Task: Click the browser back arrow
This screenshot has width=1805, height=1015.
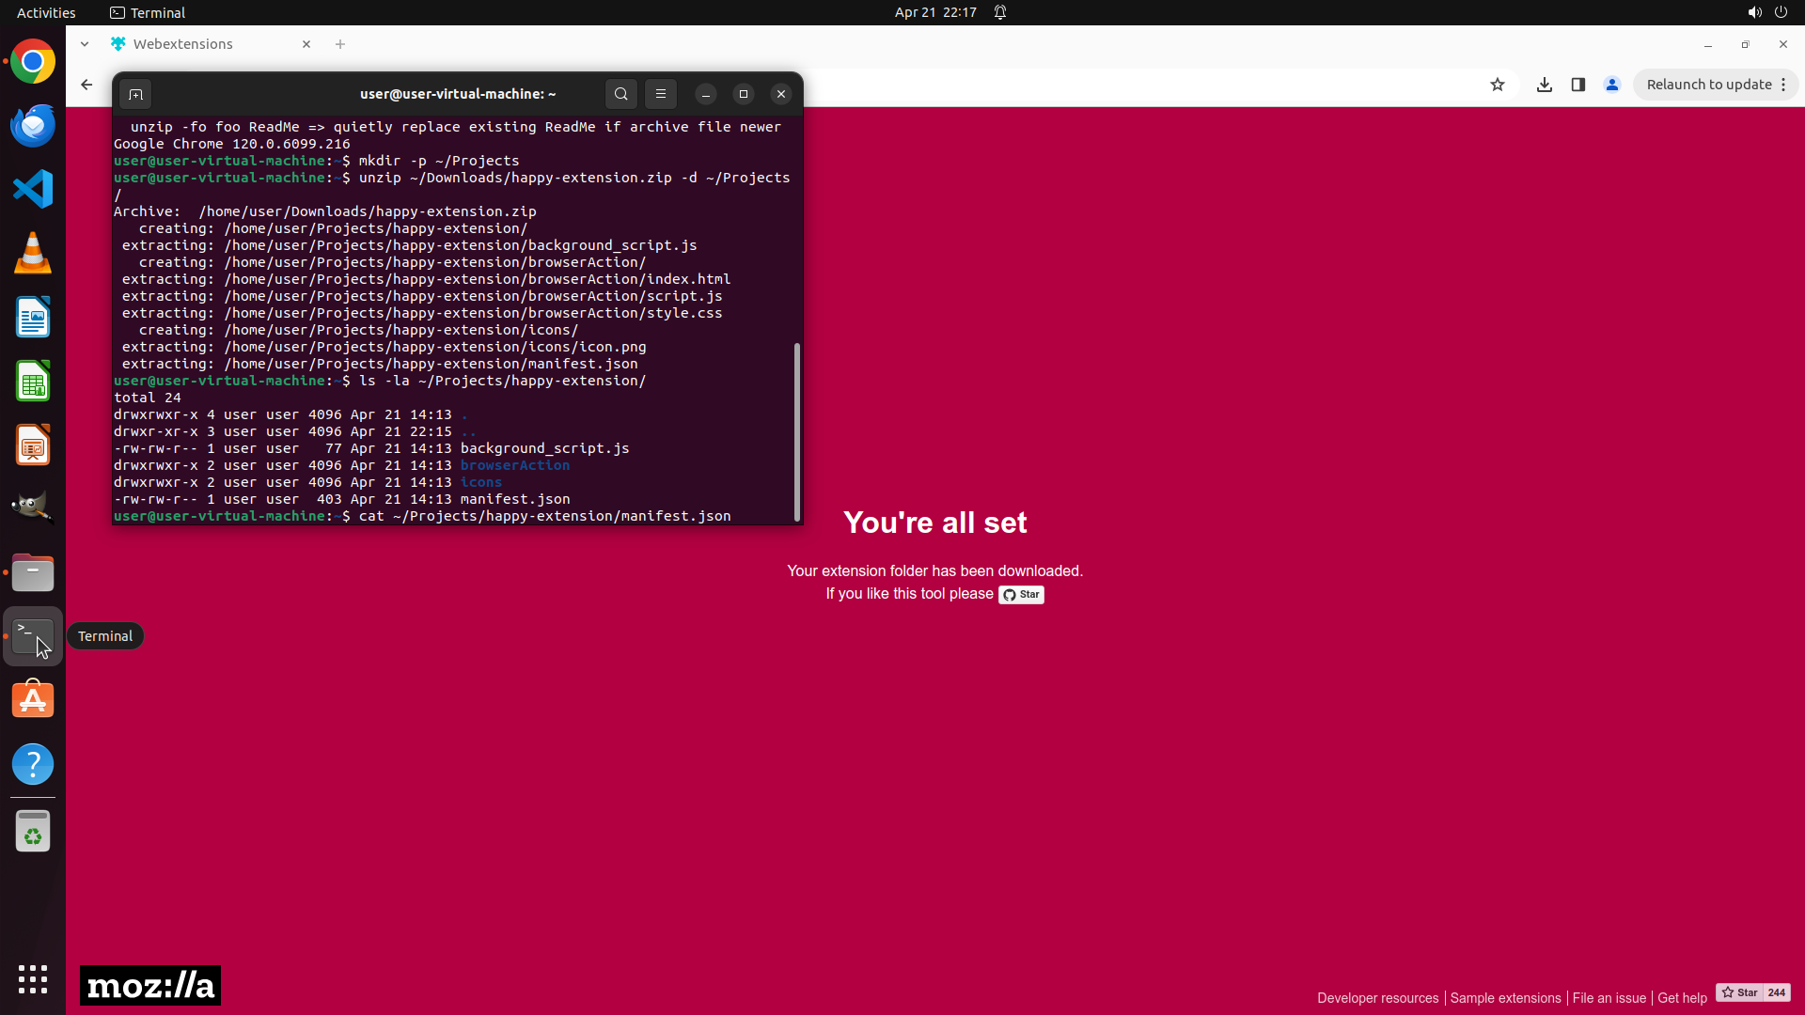Action: [x=86, y=85]
